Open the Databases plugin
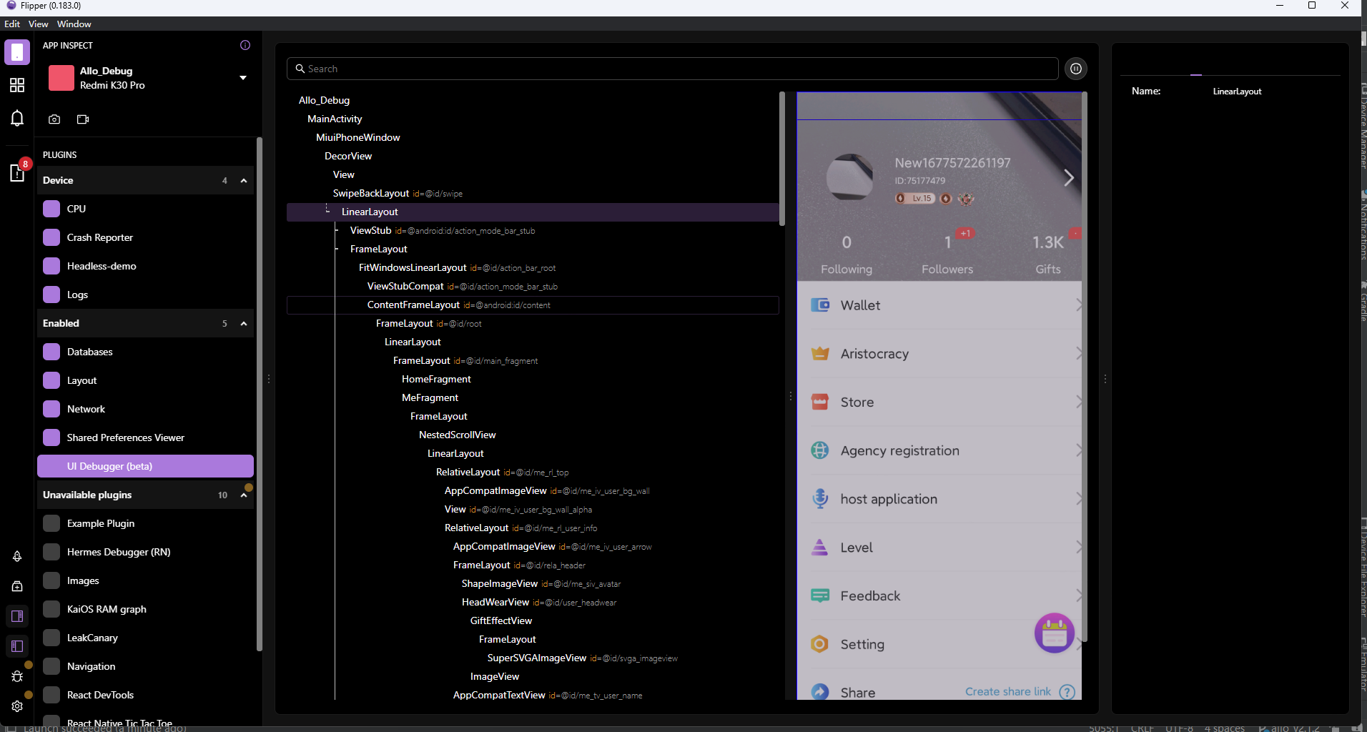 click(145, 352)
